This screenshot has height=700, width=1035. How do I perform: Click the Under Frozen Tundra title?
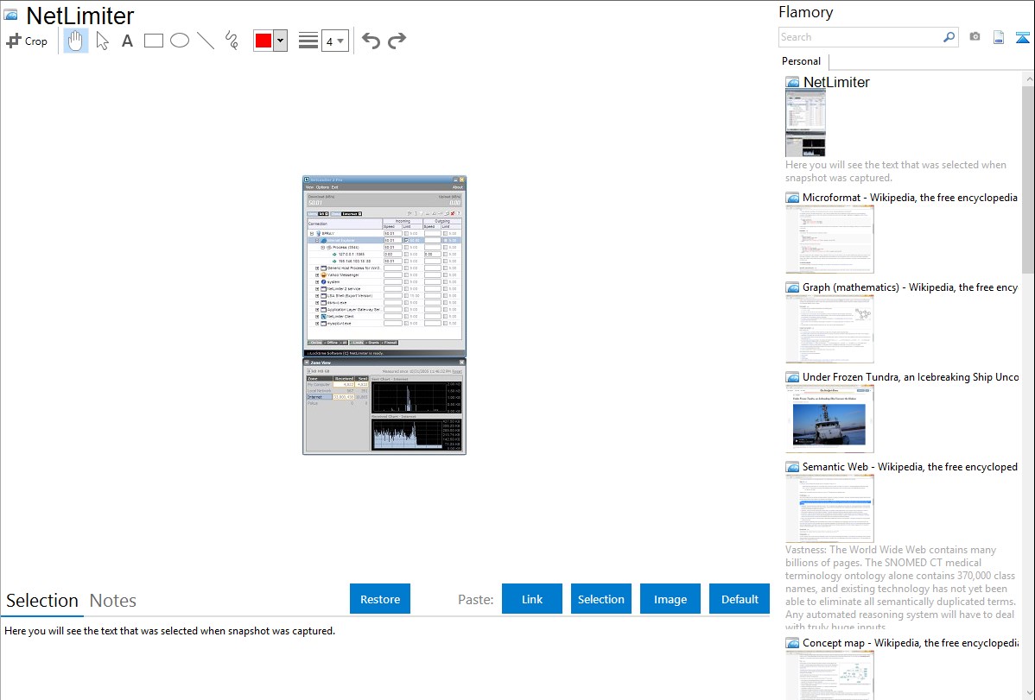pyautogui.click(x=911, y=376)
